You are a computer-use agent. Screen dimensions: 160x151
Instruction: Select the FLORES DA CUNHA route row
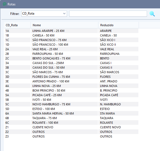pos(72,76)
